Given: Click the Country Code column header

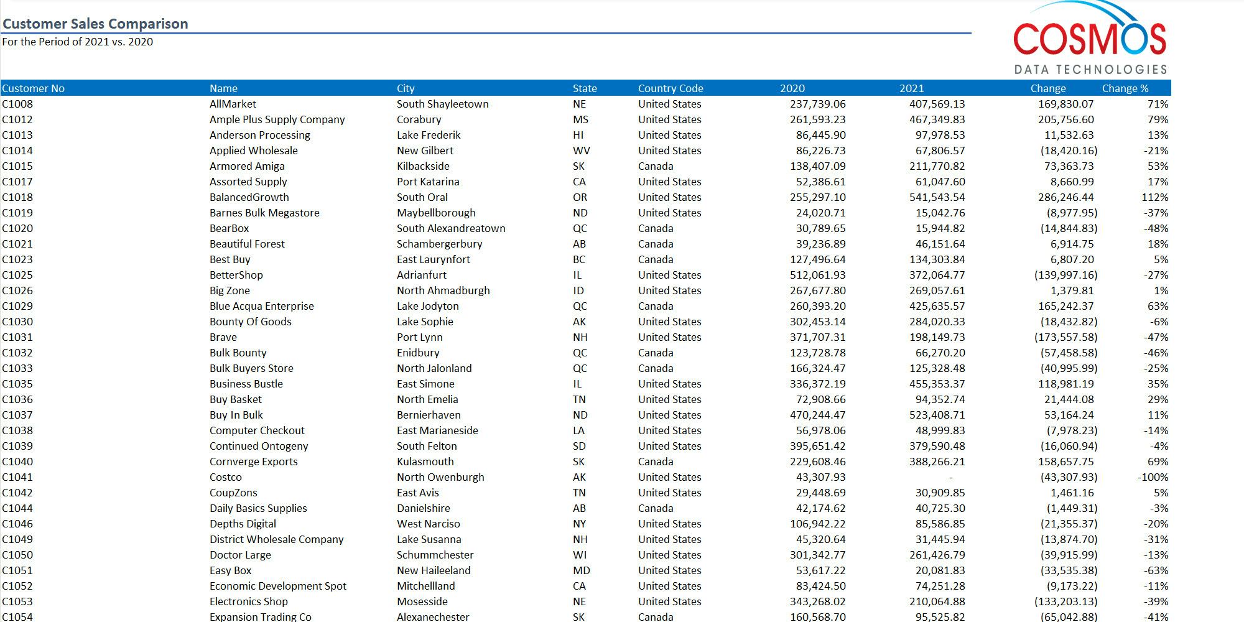Looking at the screenshot, I should (669, 88).
